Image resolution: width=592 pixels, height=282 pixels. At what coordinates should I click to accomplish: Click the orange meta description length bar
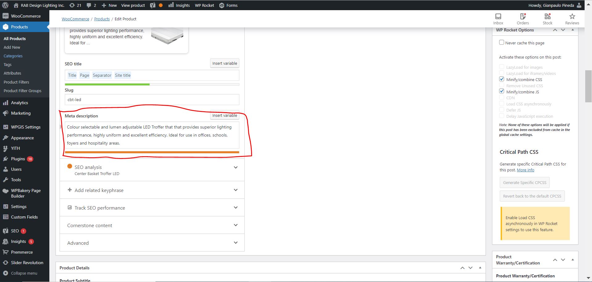pos(152,152)
